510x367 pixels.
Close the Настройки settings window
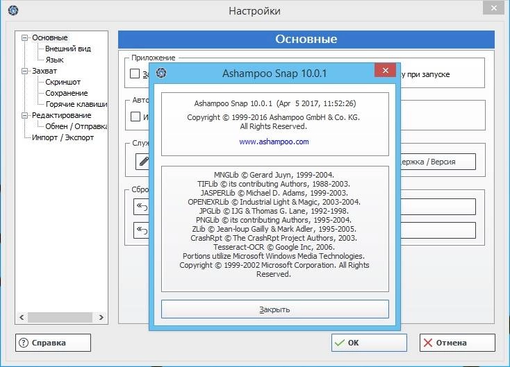pyautogui.click(x=493, y=8)
